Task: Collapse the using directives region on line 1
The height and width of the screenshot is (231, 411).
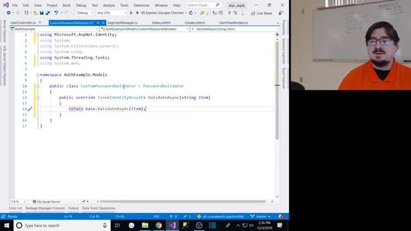Action: point(38,35)
